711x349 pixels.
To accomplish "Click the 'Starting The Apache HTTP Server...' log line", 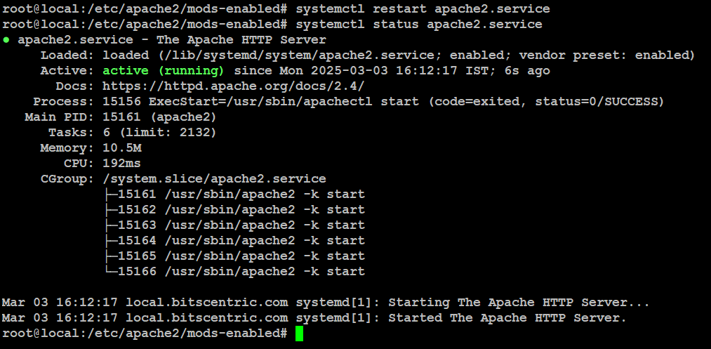I will [326, 302].
